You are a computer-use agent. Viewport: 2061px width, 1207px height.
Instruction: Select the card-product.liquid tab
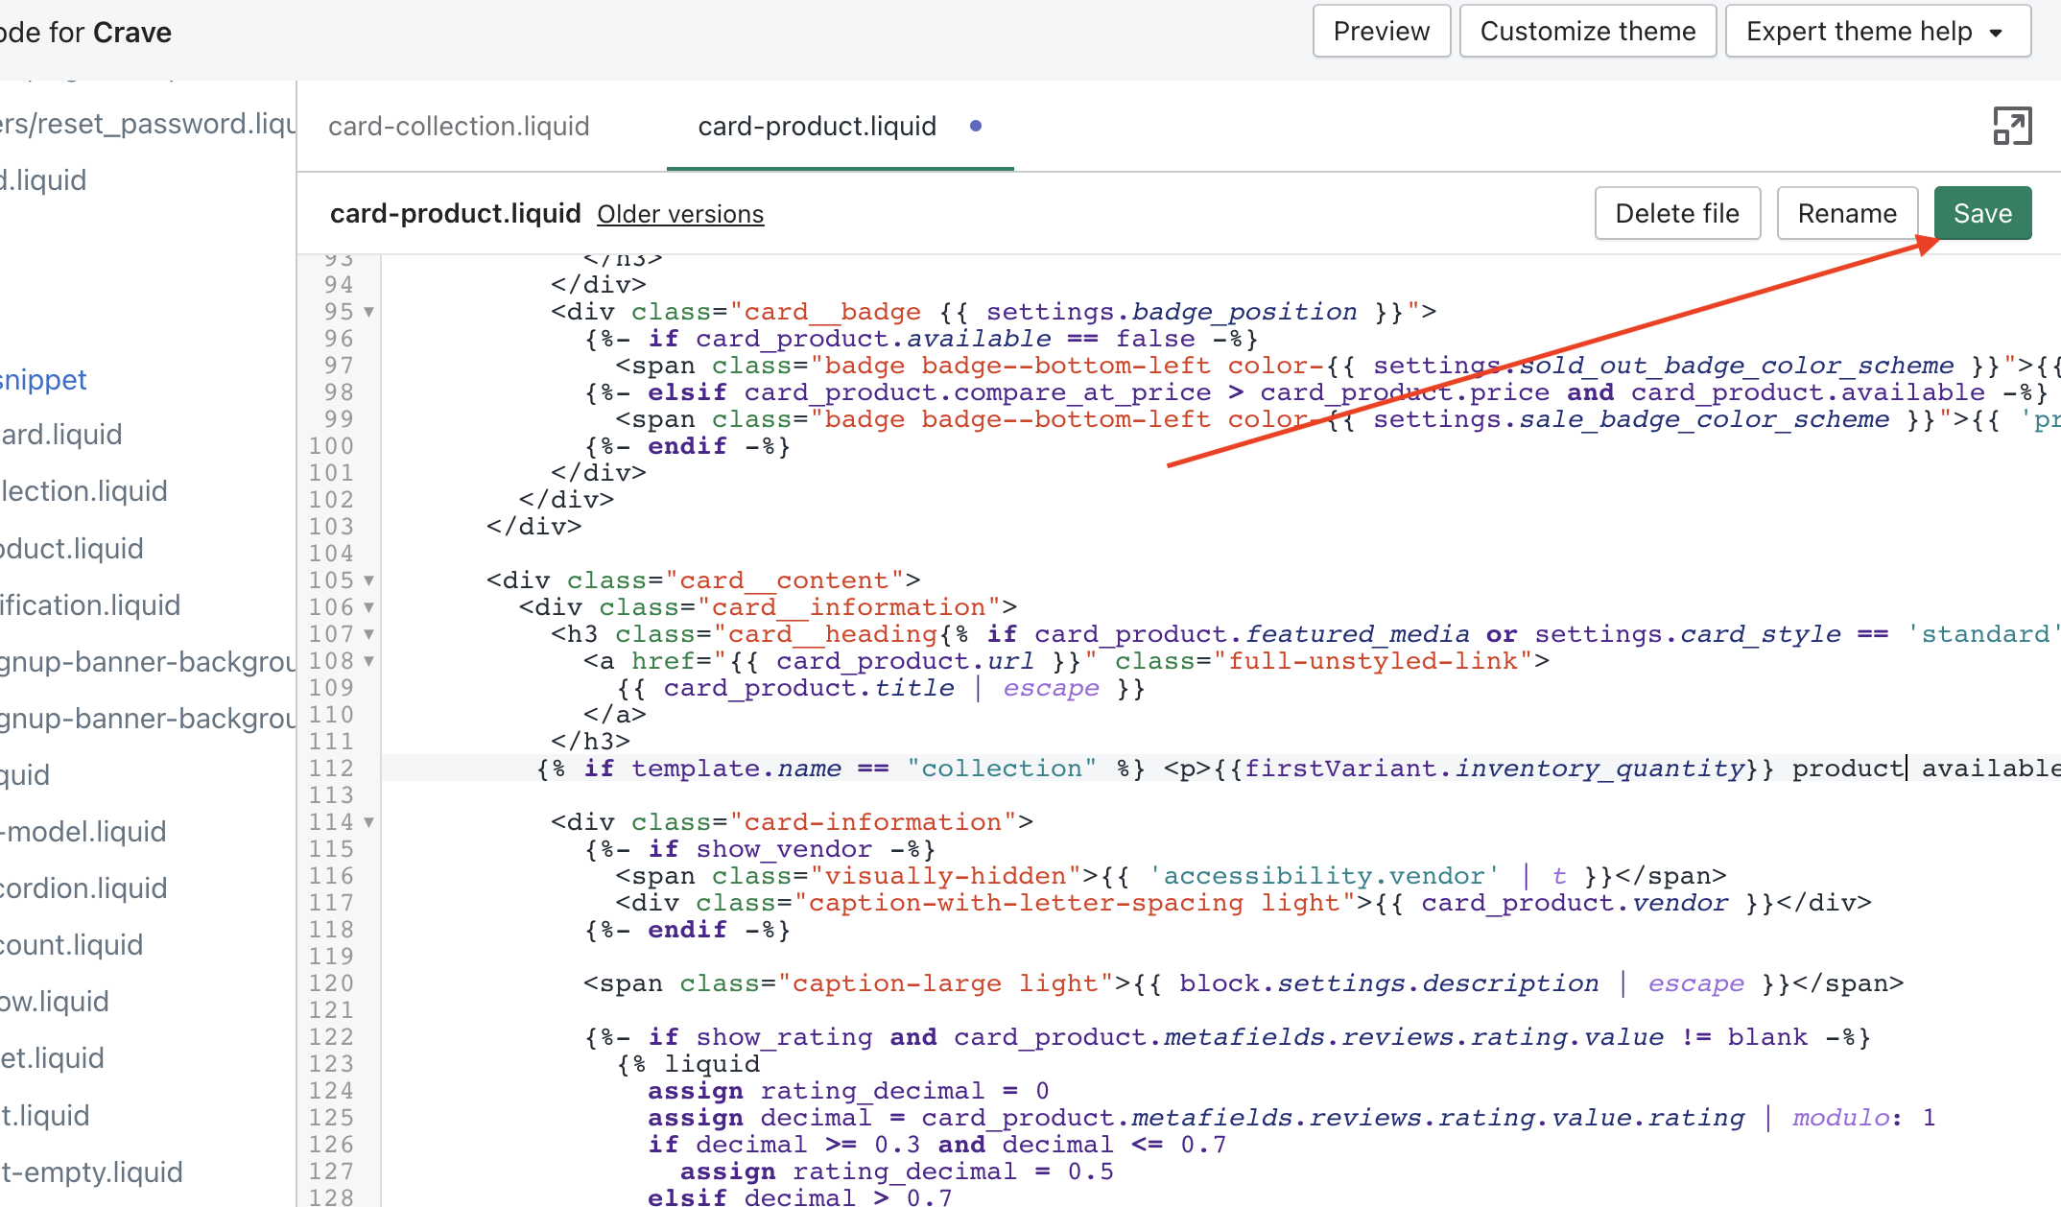pyautogui.click(x=817, y=126)
